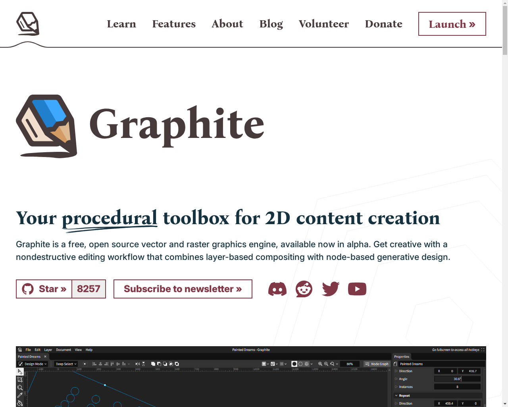
Task: Select the Artboard crop tool in the app screenshot
Action: [20, 380]
